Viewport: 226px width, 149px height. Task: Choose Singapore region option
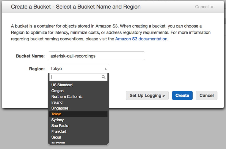click(60, 108)
